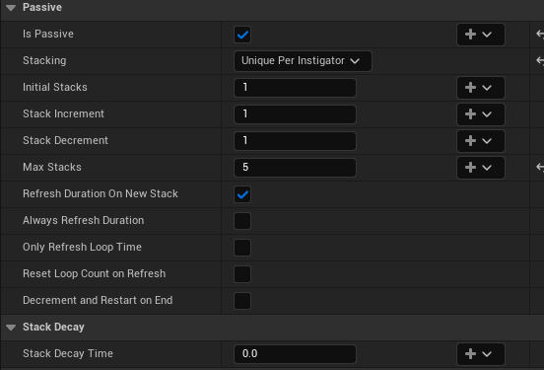544x370 pixels.
Task: Select the Always Refresh Duration label
Action: point(83,220)
